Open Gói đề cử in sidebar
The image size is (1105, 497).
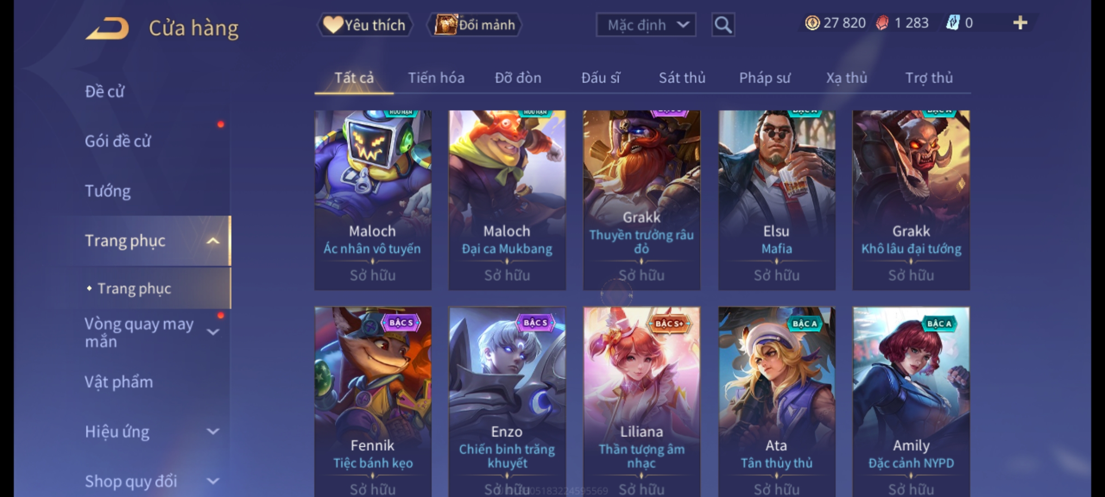[118, 141]
